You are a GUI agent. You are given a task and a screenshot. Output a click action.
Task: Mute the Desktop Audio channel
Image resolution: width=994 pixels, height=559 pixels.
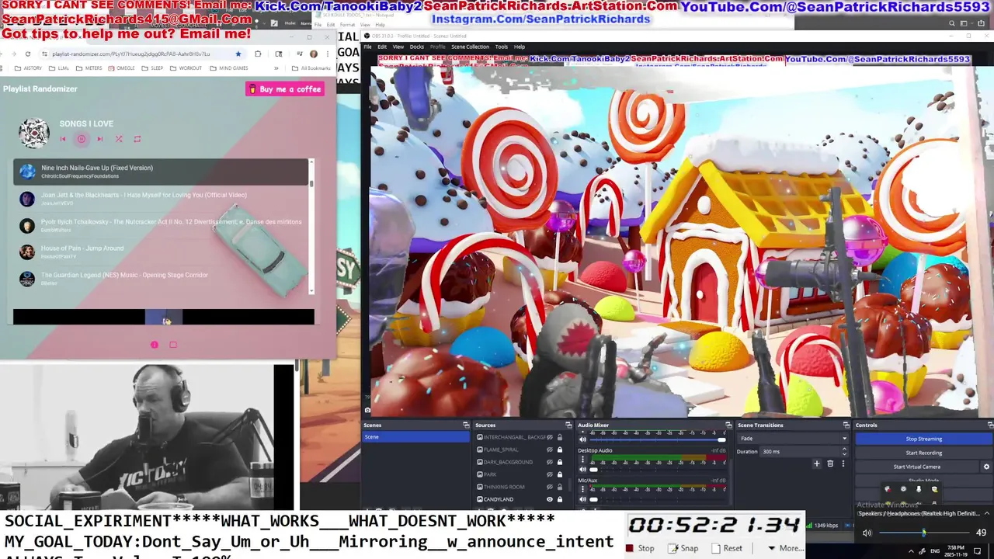coord(583,470)
